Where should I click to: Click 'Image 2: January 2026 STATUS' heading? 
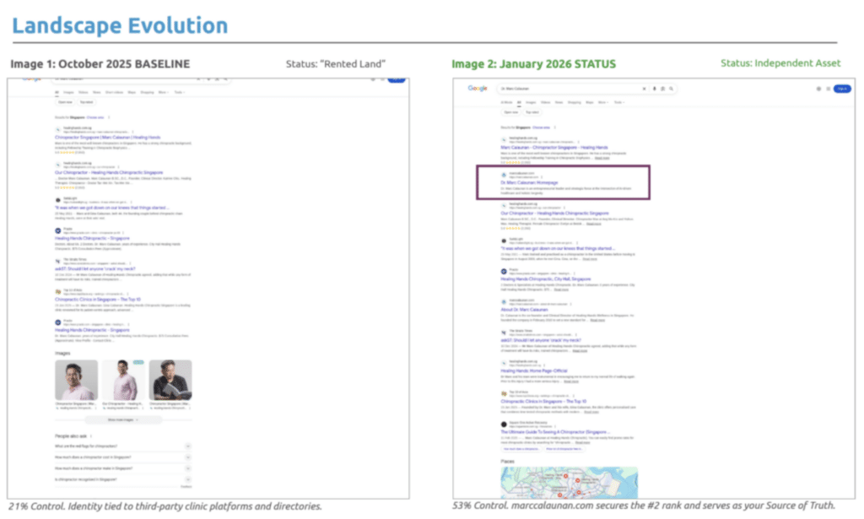tap(533, 64)
